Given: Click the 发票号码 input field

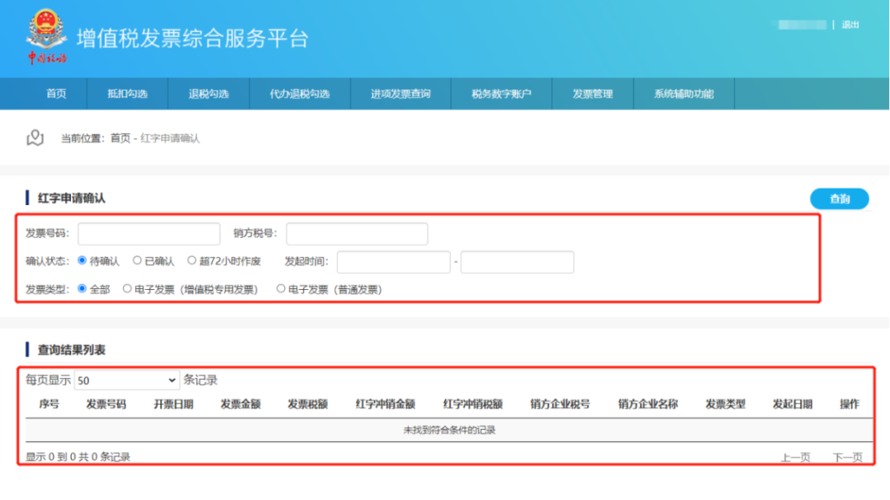Looking at the screenshot, I should click(x=149, y=234).
